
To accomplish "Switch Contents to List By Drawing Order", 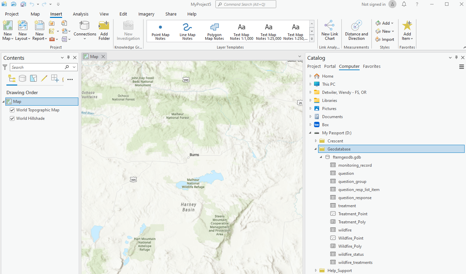I will [12, 79].
